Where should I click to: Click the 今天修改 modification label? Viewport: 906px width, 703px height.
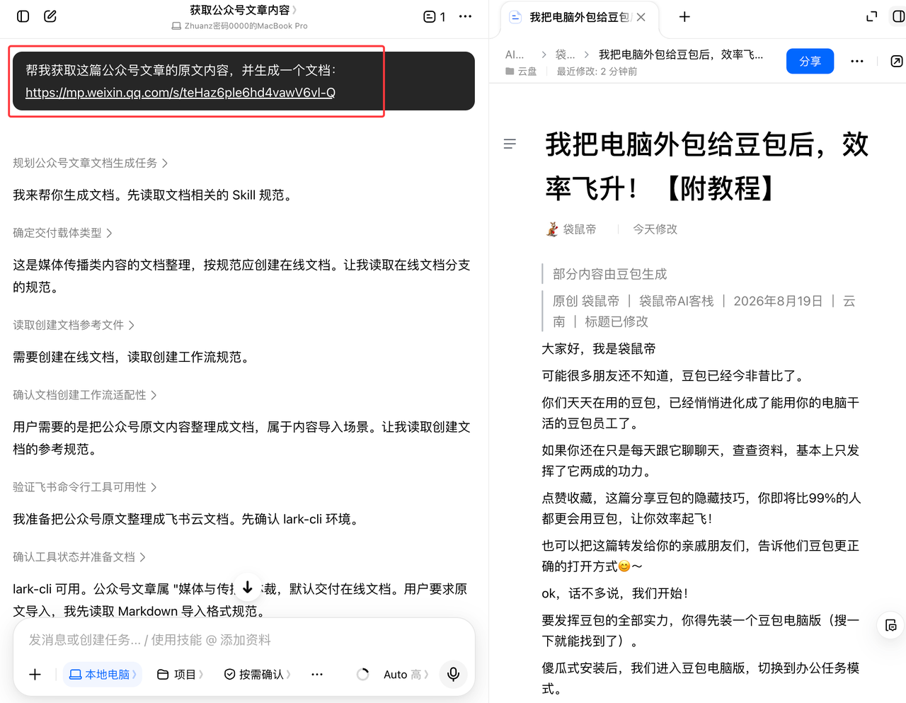[x=655, y=229]
